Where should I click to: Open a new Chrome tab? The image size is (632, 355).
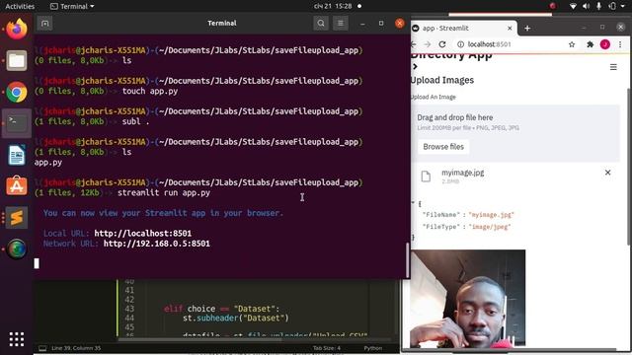(527, 29)
